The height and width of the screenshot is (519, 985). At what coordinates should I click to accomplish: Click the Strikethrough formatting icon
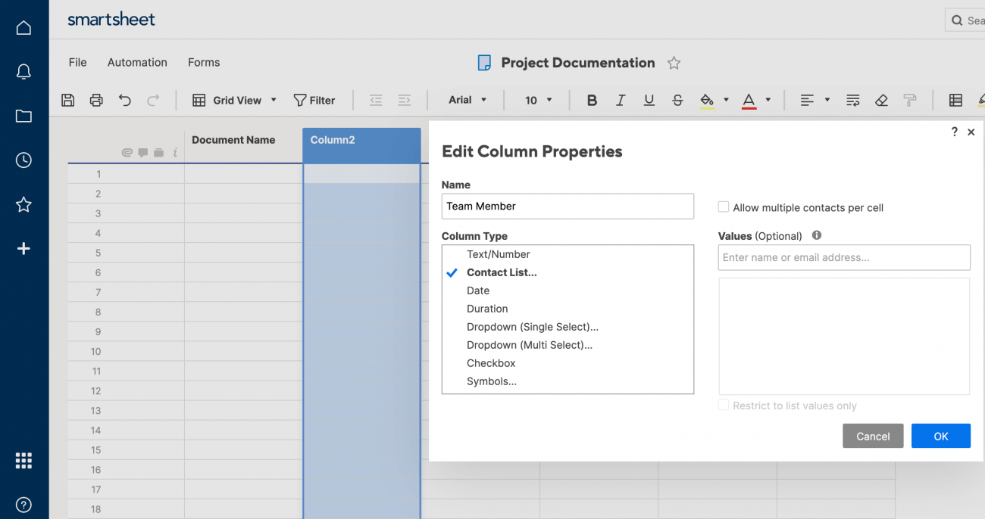point(677,99)
